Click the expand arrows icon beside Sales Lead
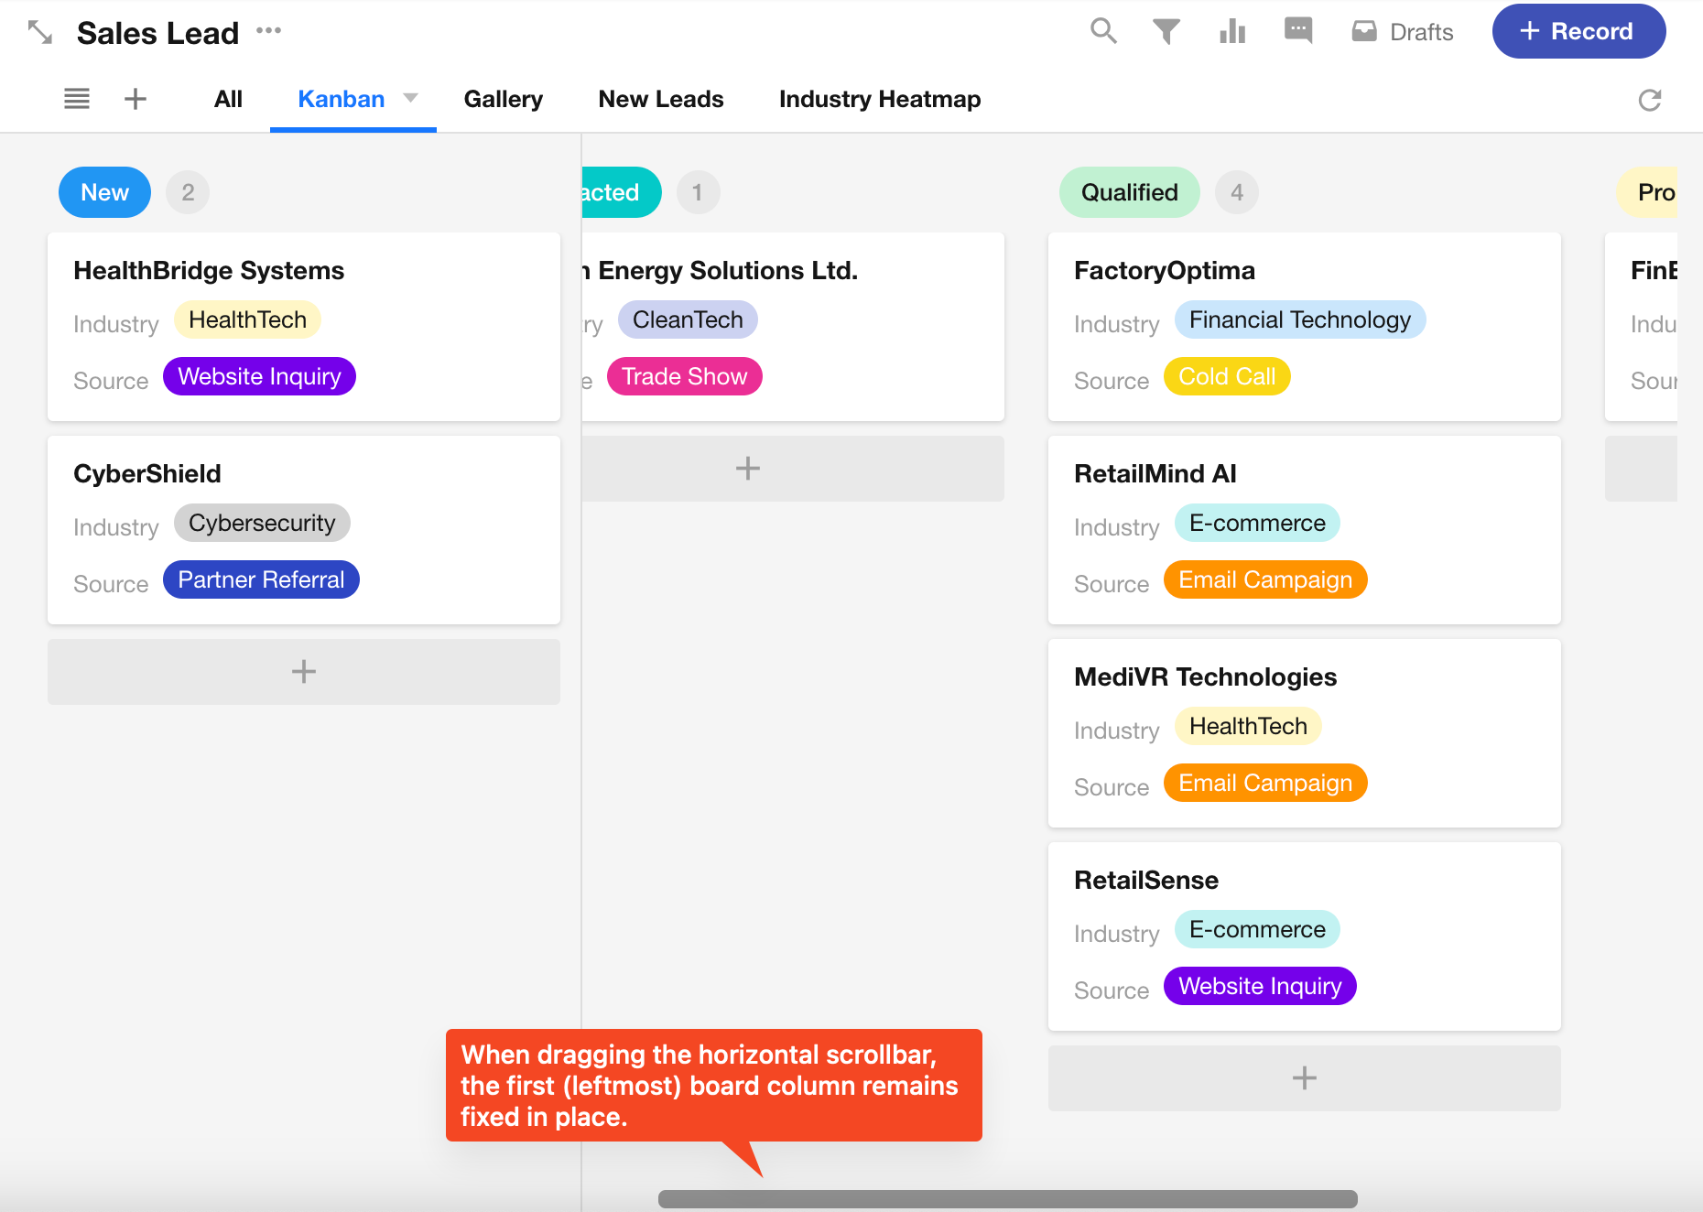This screenshot has height=1212, width=1703. [40, 33]
